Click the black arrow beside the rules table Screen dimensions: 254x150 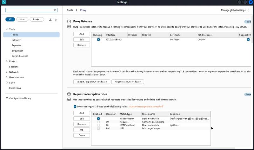click(x=212, y=128)
